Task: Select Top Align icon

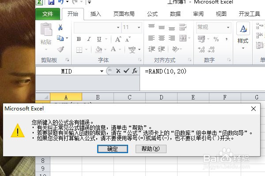Action: (151, 26)
